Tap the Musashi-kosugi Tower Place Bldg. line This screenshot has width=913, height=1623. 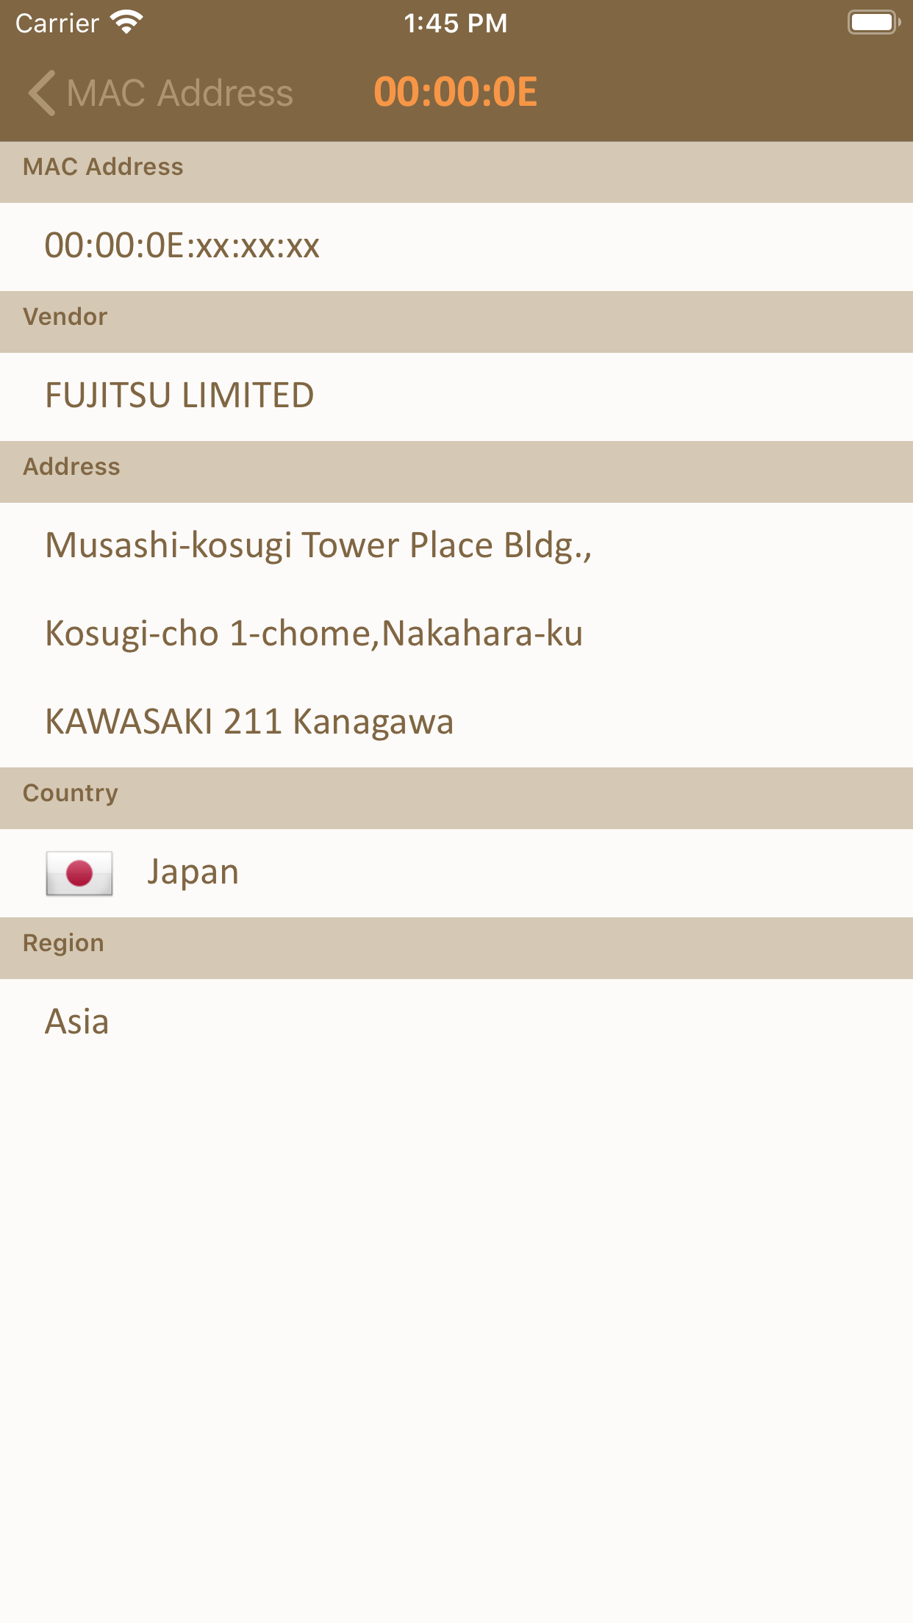tap(318, 546)
